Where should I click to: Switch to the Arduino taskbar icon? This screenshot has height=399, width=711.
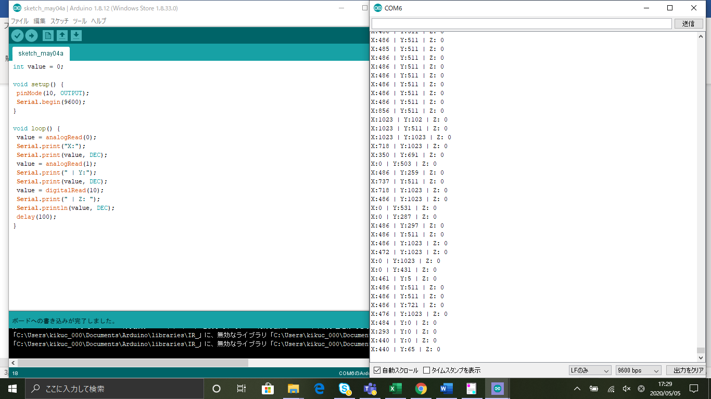click(x=498, y=389)
